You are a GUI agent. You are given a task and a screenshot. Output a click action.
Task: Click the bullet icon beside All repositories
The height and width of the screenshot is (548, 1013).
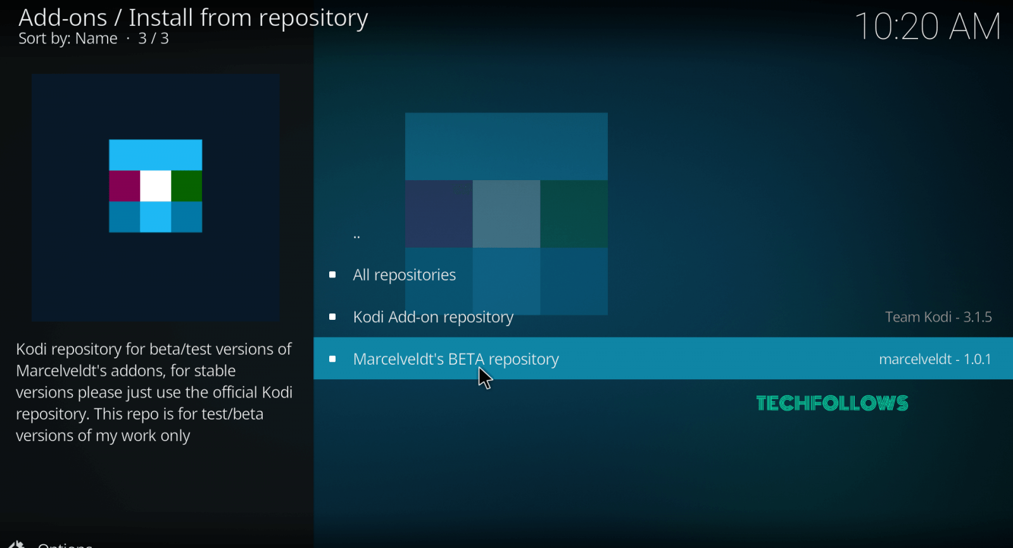(x=332, y=275)
